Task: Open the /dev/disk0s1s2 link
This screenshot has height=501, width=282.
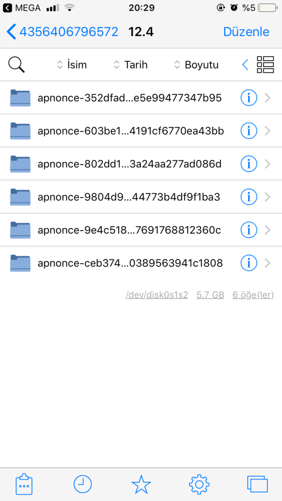Action: point(157,295)
